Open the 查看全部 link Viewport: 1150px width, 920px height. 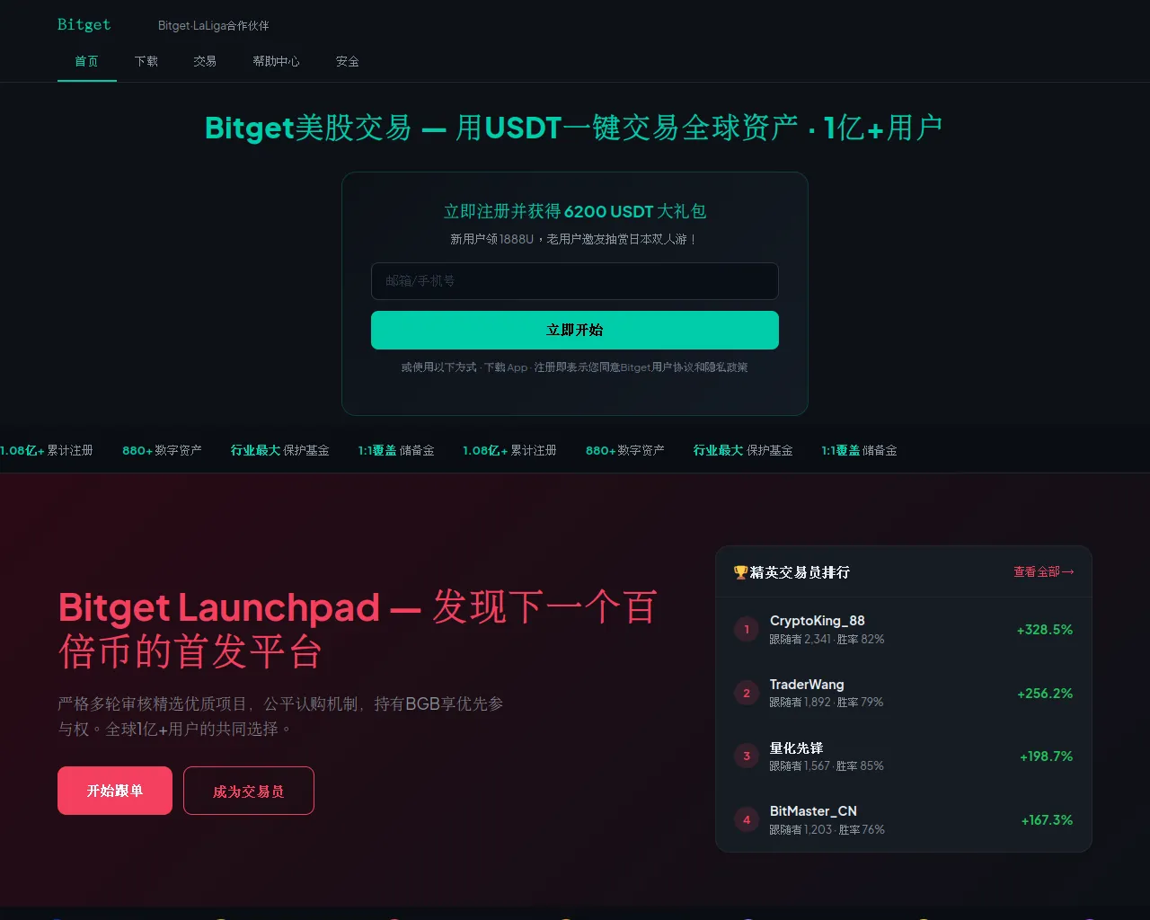click(x=1044, y=572)
